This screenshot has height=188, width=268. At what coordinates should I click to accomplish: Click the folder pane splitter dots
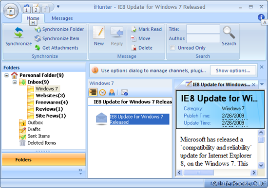(x=43, y=151)
